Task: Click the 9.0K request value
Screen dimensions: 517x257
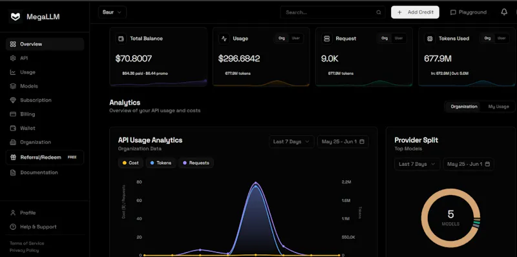Action: 330,59
